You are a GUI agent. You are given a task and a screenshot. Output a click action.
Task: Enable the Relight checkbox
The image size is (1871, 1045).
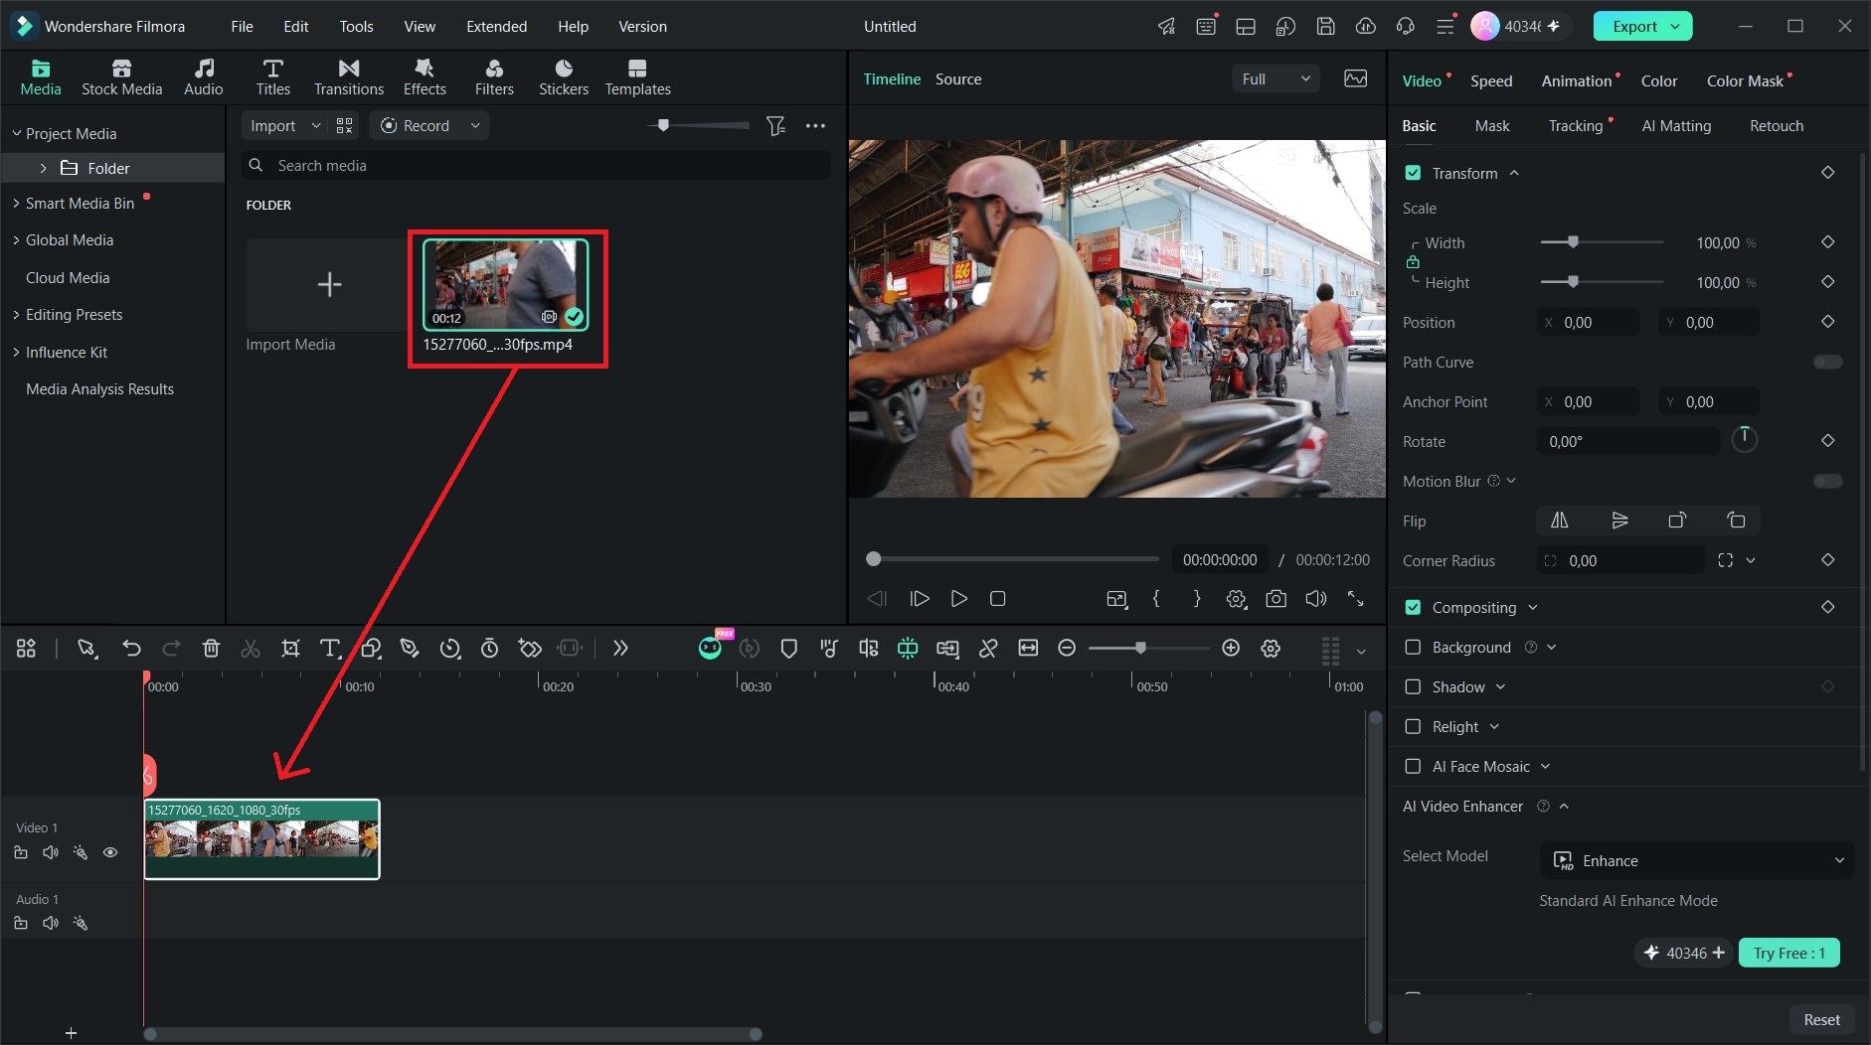click(x=1413, y=726)
